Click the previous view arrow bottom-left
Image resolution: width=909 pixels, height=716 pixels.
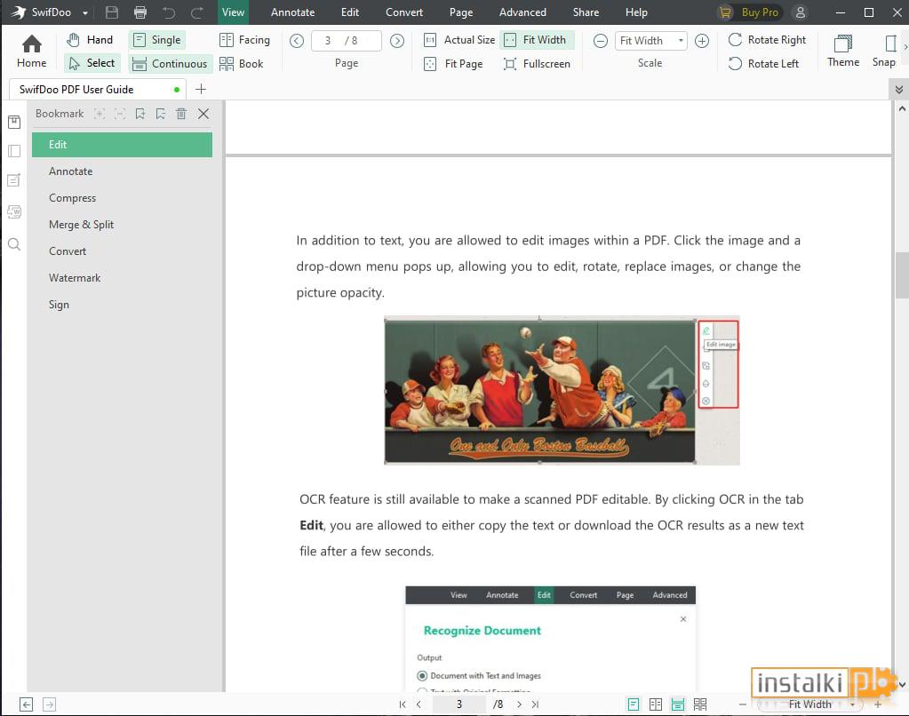[26, 704]
